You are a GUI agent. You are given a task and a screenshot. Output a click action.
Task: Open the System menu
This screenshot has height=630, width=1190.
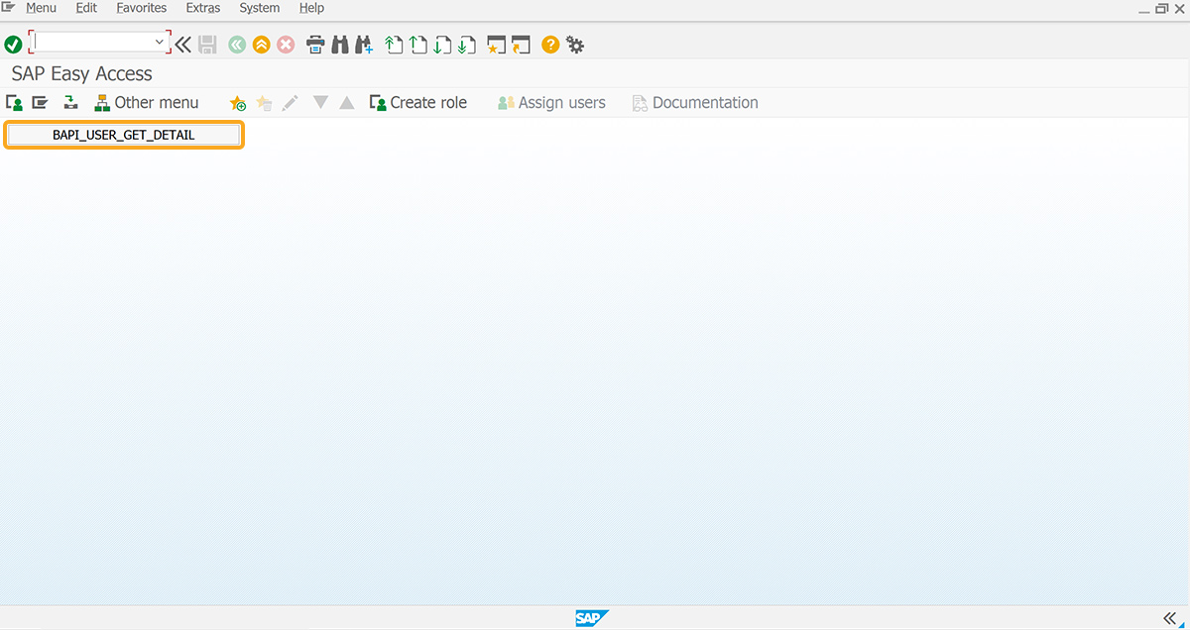tap(260, 8)
